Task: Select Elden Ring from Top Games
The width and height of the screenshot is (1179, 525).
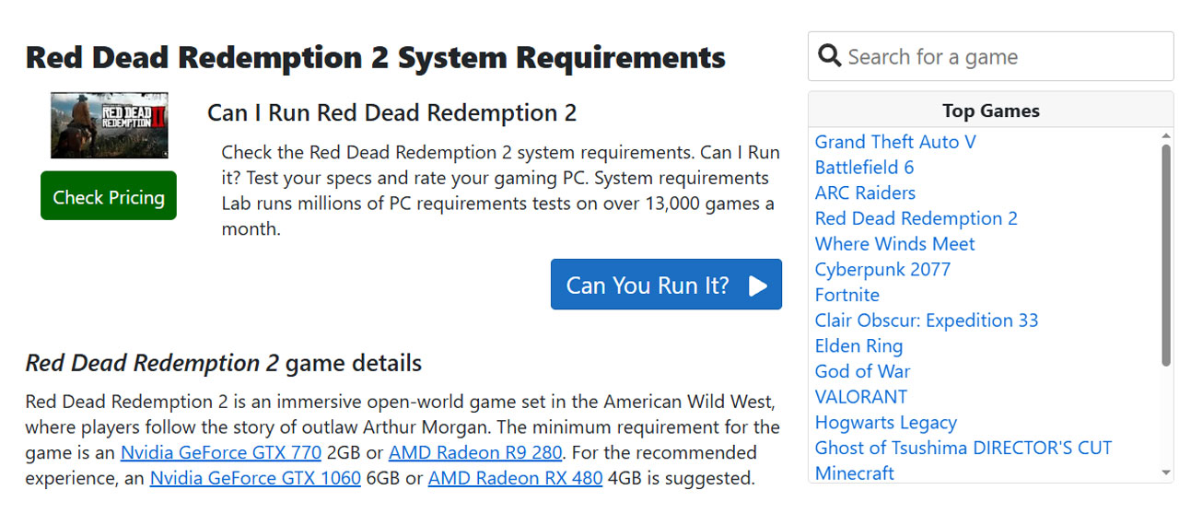Action: tap(858, 346)
